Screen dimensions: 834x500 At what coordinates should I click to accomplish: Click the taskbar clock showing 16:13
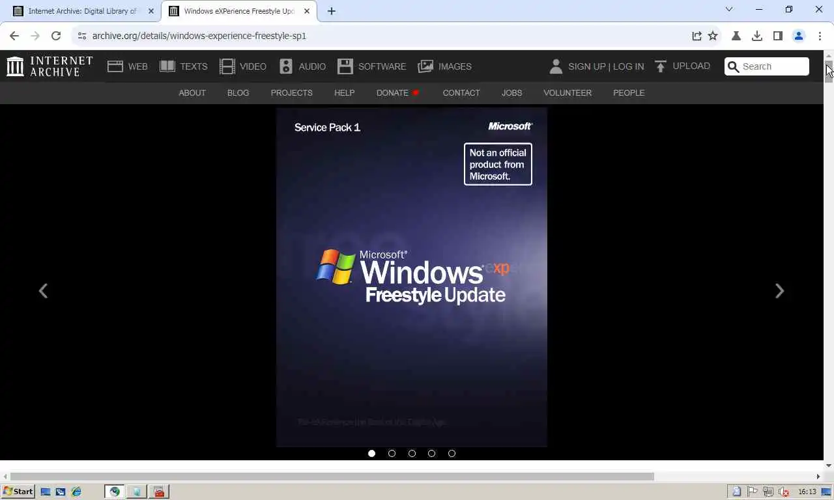click(x=807, y=492)
